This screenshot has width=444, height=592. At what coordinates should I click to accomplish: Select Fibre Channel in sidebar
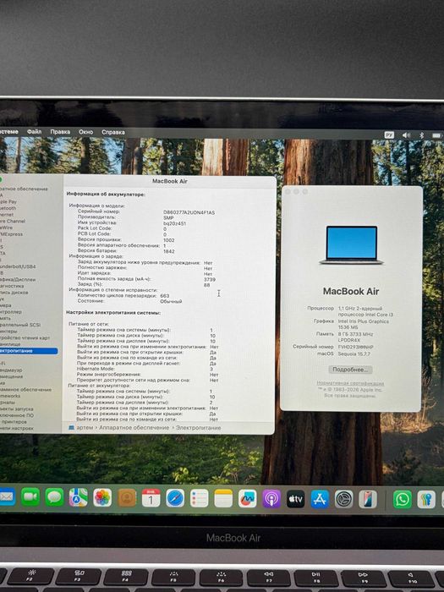(x=13, y=221)
